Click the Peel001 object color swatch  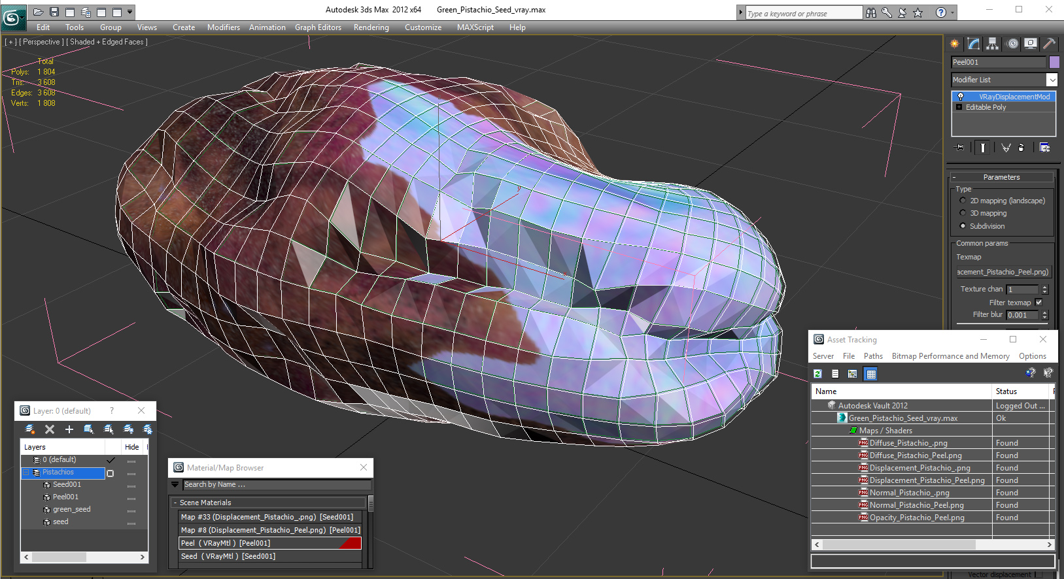(x=1054, y=62)
